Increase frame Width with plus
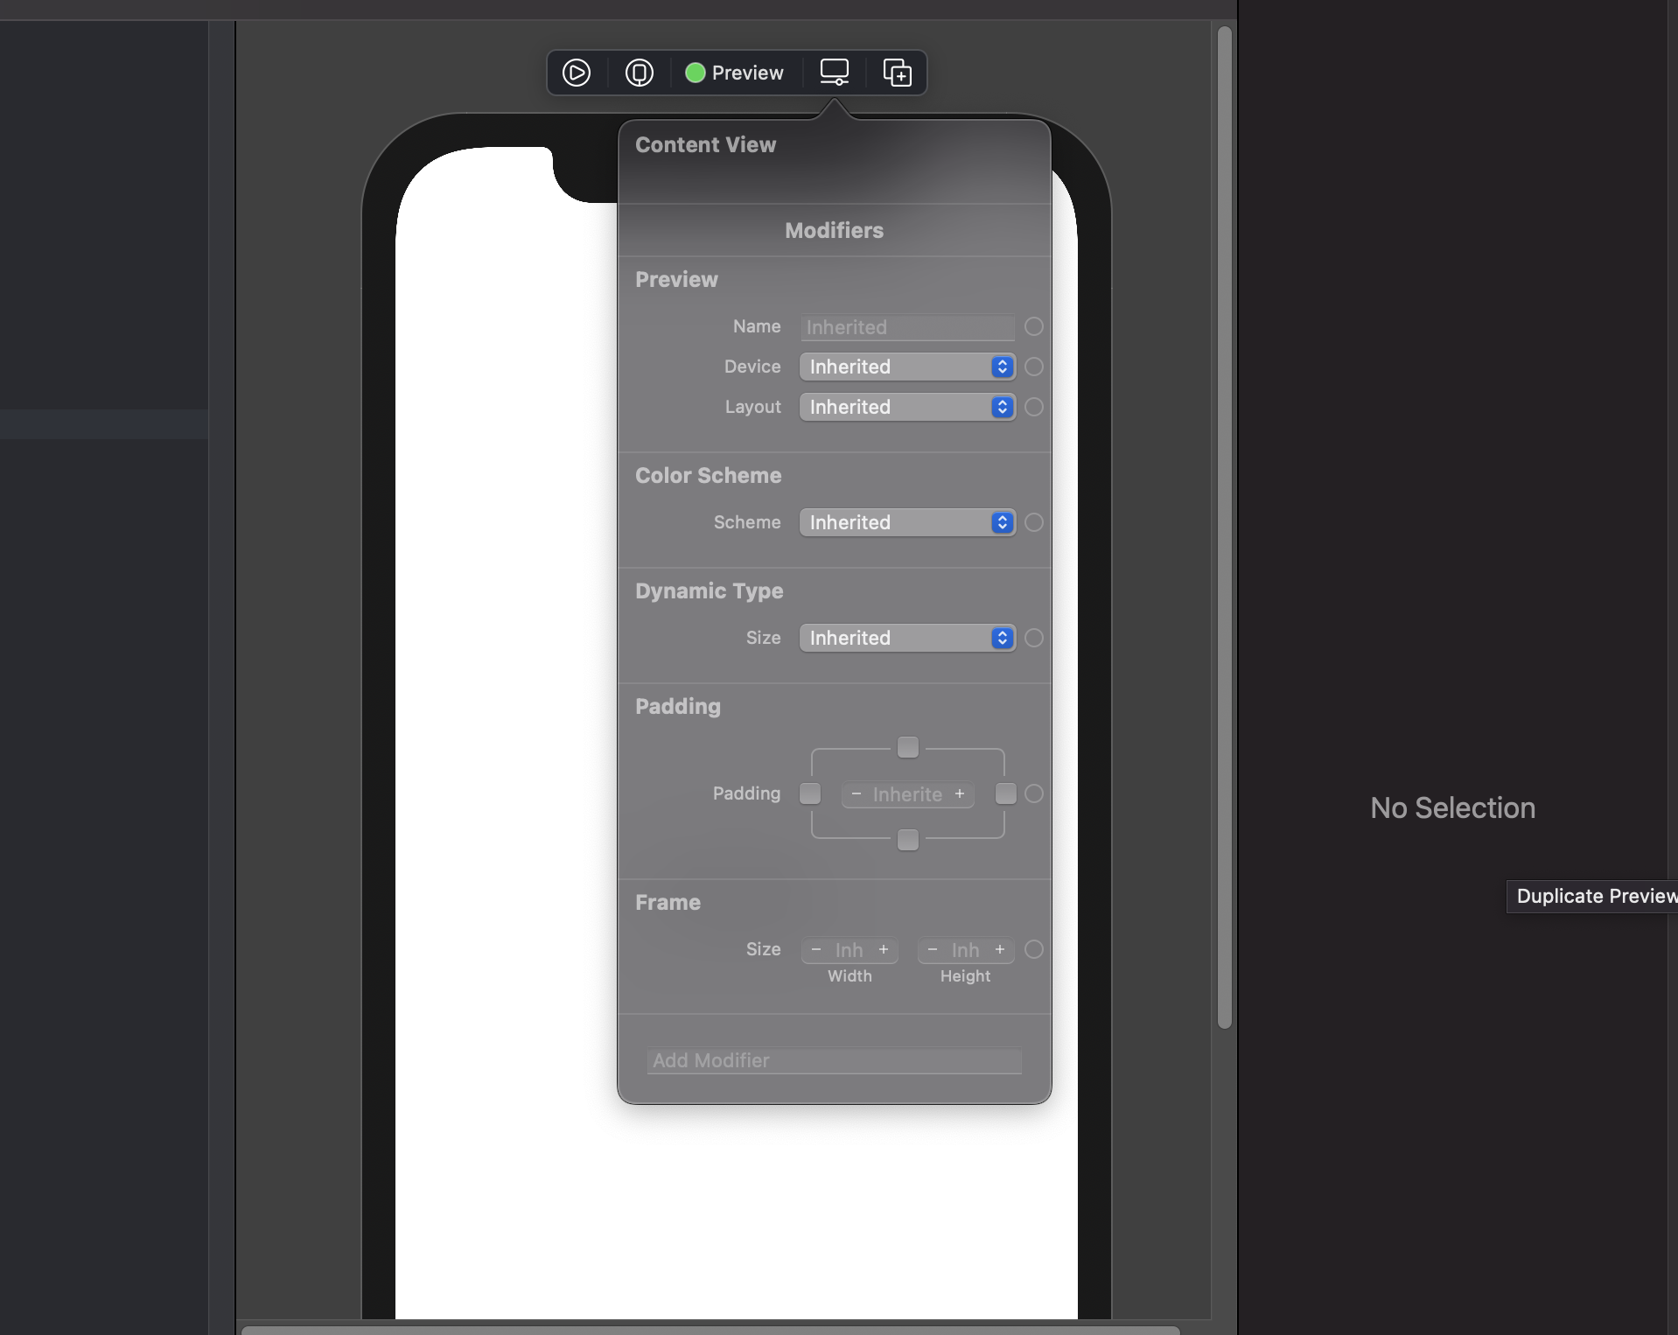Viewport: 1678px width, 1335px height. [884, 949]
